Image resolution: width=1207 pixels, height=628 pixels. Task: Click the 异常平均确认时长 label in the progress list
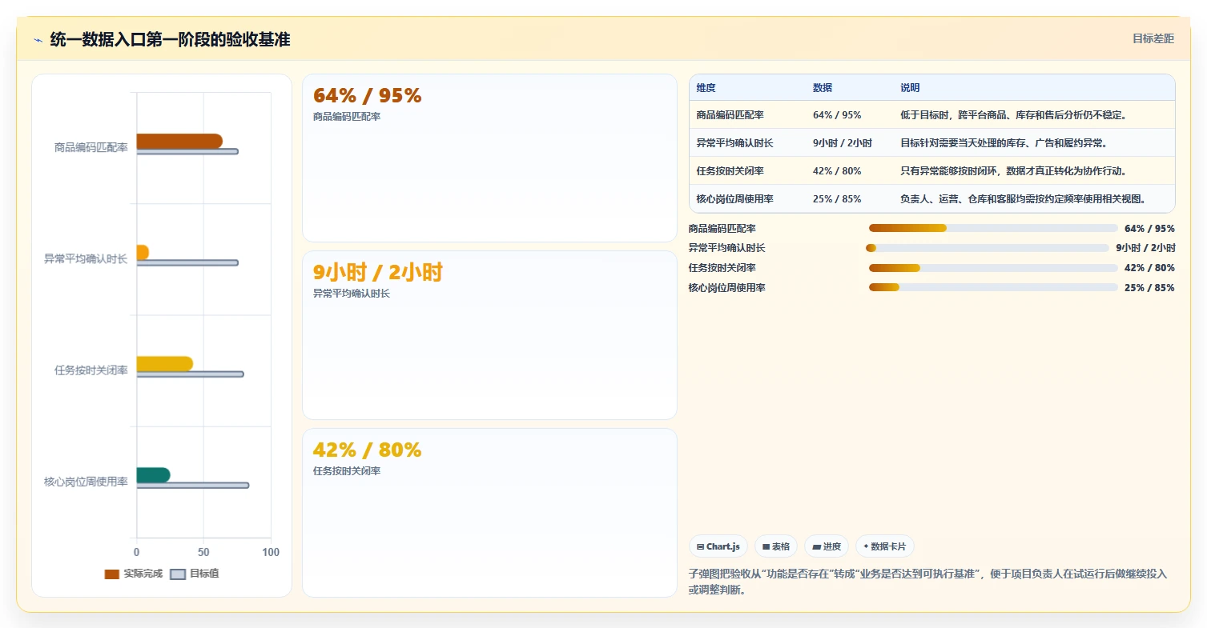click(727, 248)
